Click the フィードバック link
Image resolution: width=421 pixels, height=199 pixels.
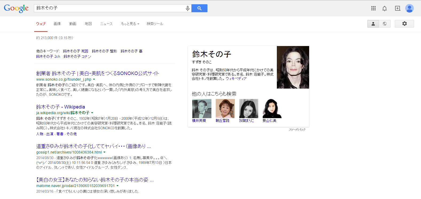pyautogui.click(x=297, y=130)
